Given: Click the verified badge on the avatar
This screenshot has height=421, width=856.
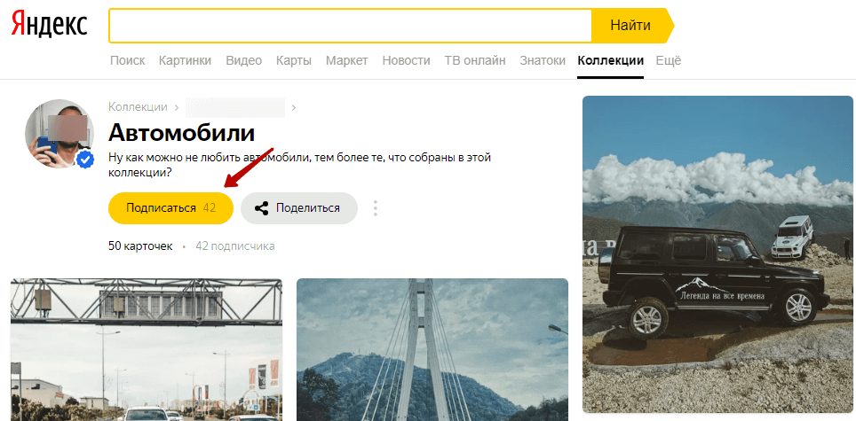Looking at the screenshot, I should pos(84,160).
